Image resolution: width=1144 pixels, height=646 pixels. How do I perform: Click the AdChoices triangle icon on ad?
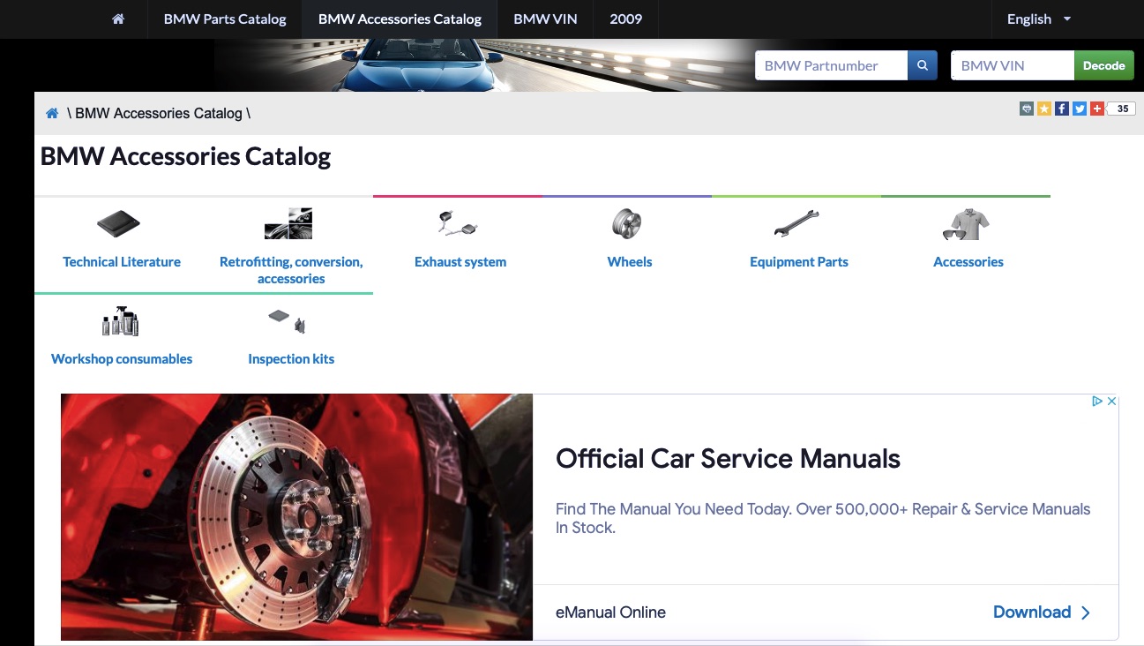1097,401
